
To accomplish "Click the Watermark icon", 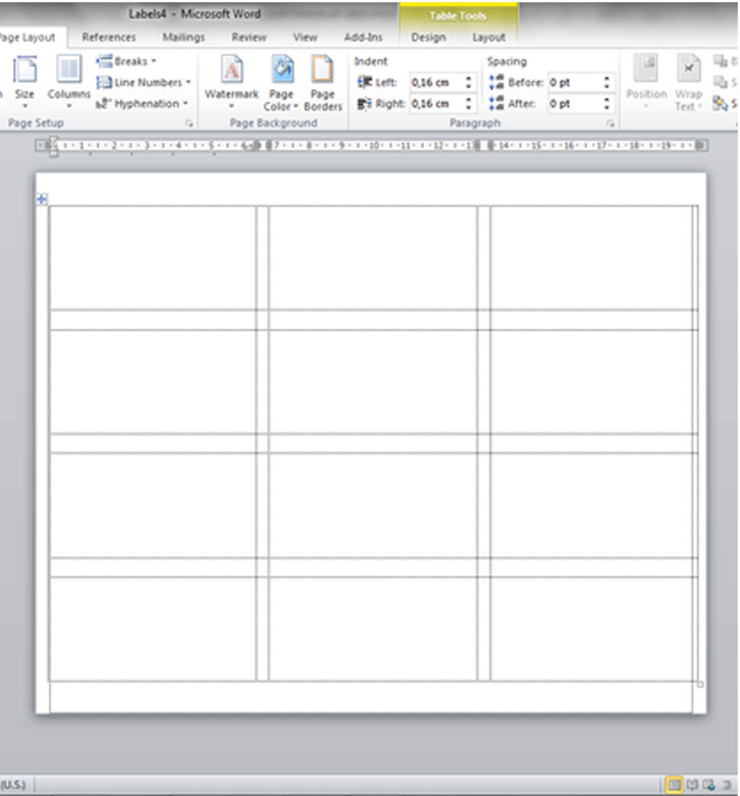I will [232, 69].
